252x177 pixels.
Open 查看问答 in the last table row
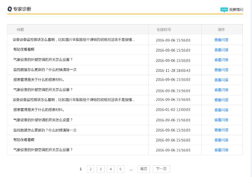221,150
